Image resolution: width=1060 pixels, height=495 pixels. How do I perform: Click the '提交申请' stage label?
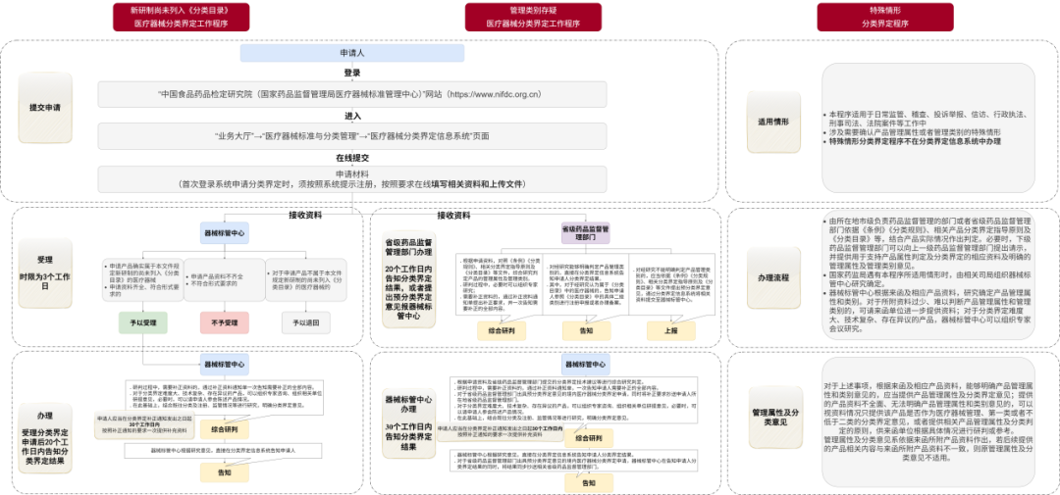coord(45,108)
